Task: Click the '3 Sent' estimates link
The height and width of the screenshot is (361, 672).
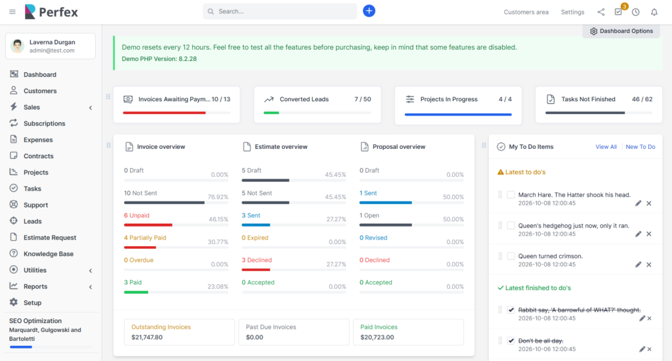Action: point(251,215)
